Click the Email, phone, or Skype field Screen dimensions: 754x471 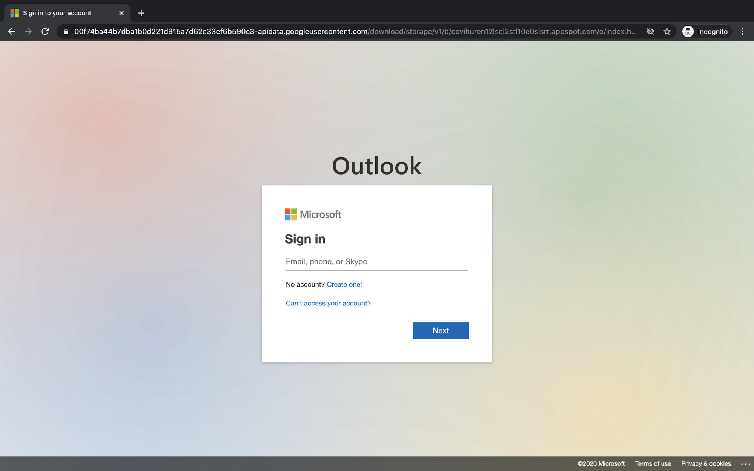(x=376, y=262)
